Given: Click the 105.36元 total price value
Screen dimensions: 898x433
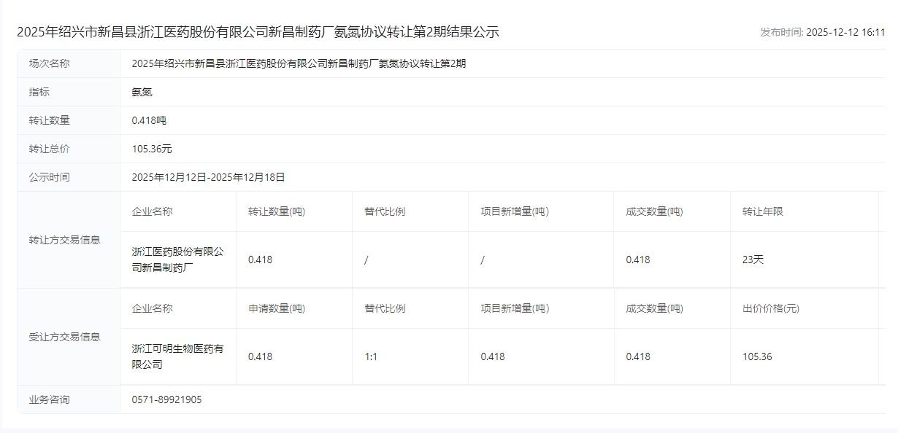Looking at the screenshot, I should [x=152, y=149].
